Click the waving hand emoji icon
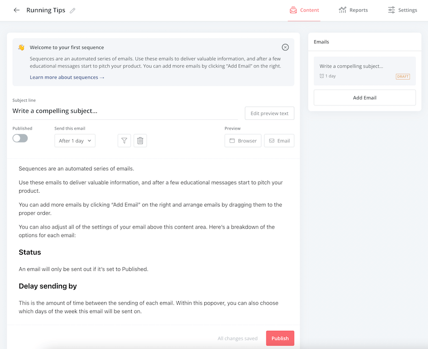Viewport: 428px width, 349px height. [21, 47]
